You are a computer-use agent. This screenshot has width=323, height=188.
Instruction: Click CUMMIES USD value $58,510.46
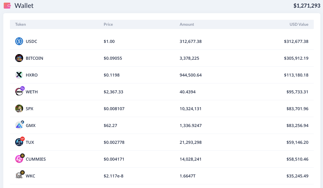tap(297, 159)
